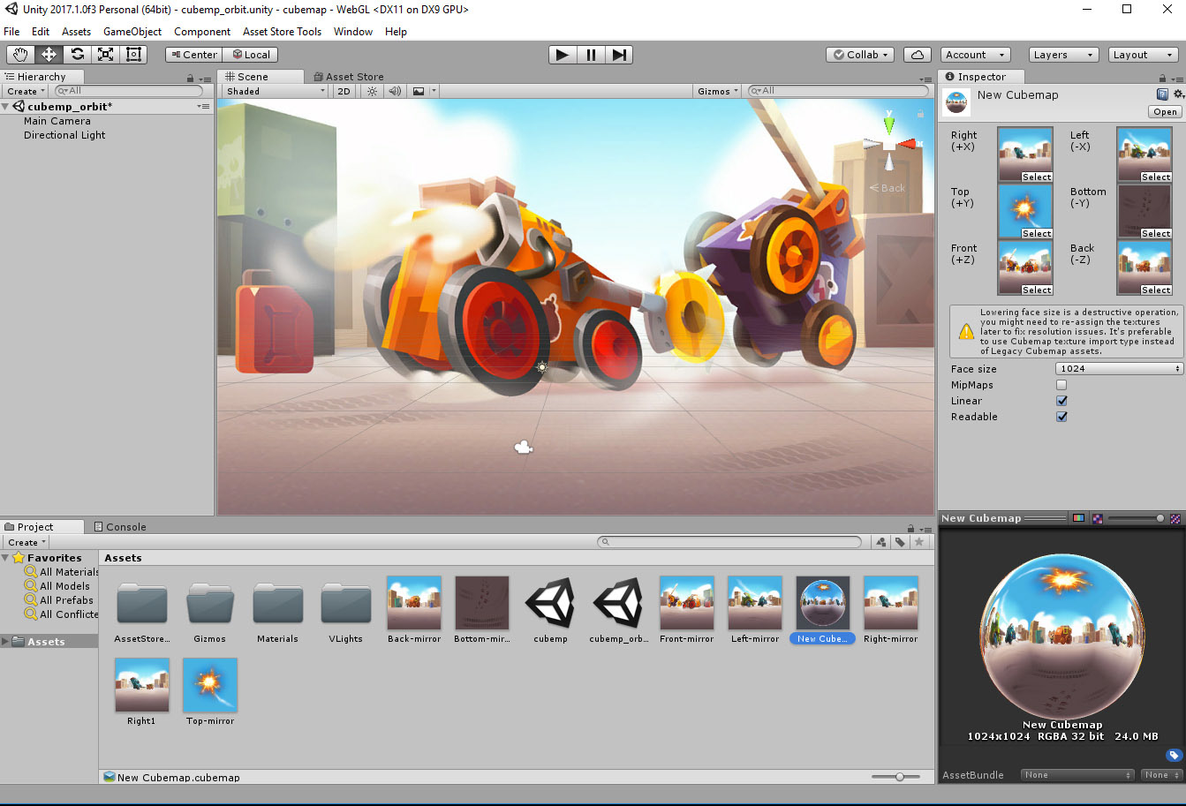Screen dimensions: 1186x806
Task: Toggle MipMaps checkbox
Action: (x=1061, y=385)
